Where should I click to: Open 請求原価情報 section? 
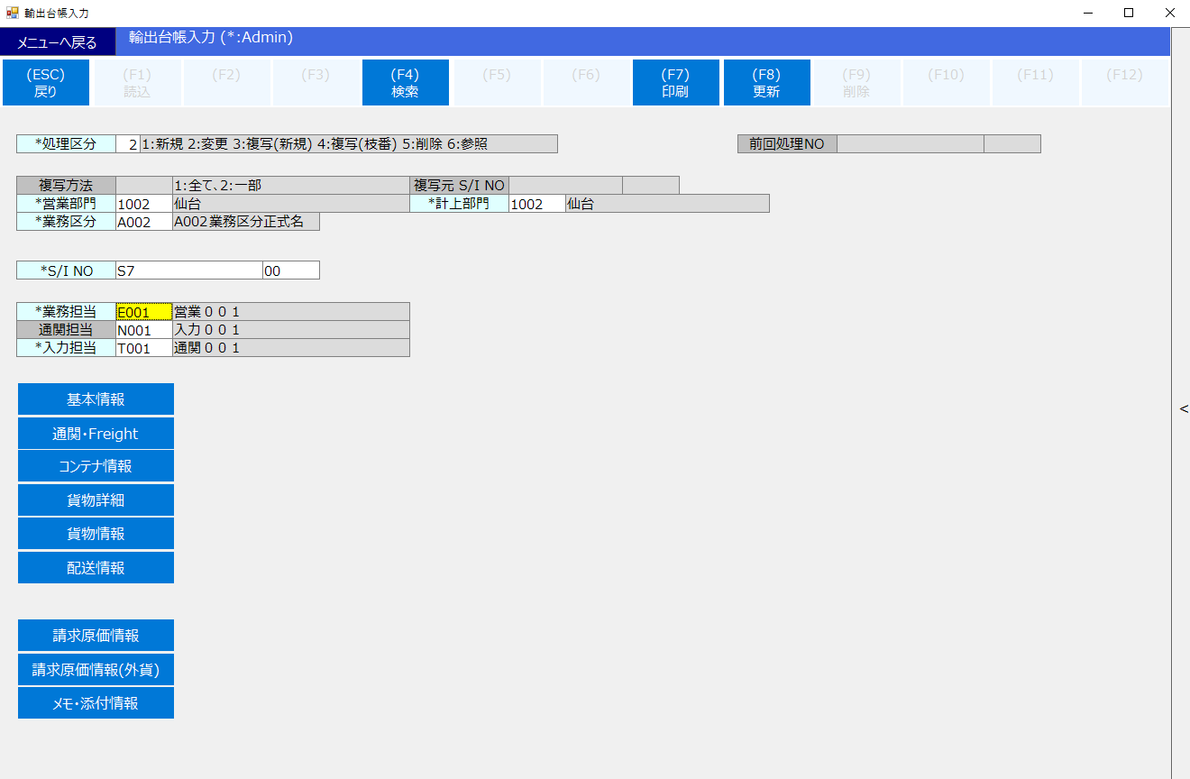(96, 636)
